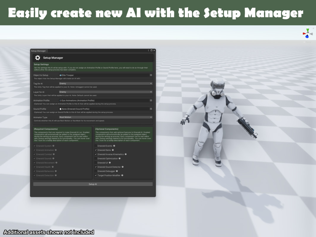
Task: Click the Sound Profile label
Action: point(40,109)
